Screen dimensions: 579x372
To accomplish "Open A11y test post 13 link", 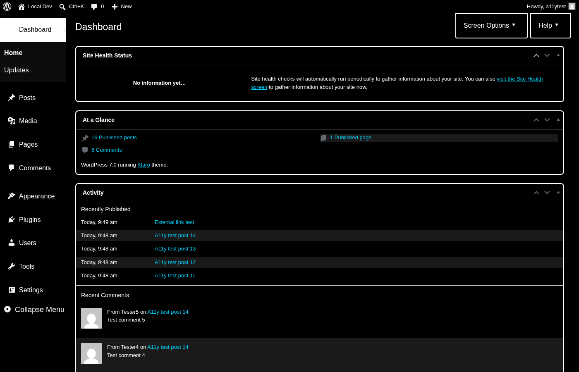I will pyautogui.click(x=175, y=249).
